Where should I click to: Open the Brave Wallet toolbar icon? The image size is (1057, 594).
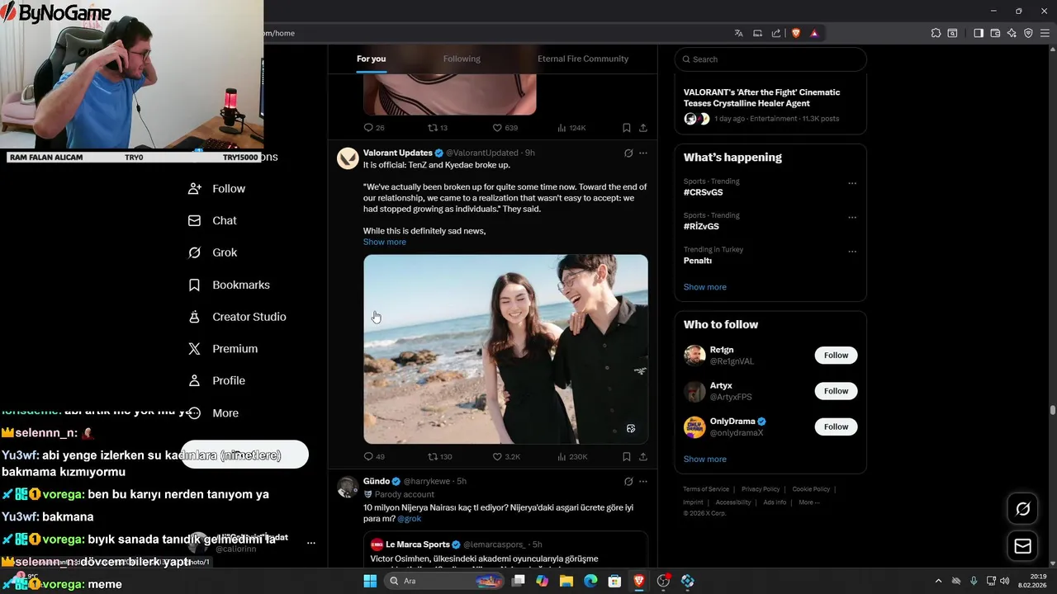point(995,33)
